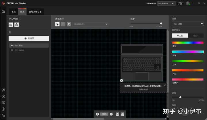
Task: Choose the cyan-magenta 海洋 color preset
Action: point(187,52)
